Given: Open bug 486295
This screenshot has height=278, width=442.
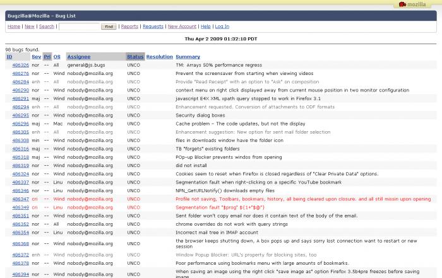Looking at the screenshot, I should (x=21, y=115).
